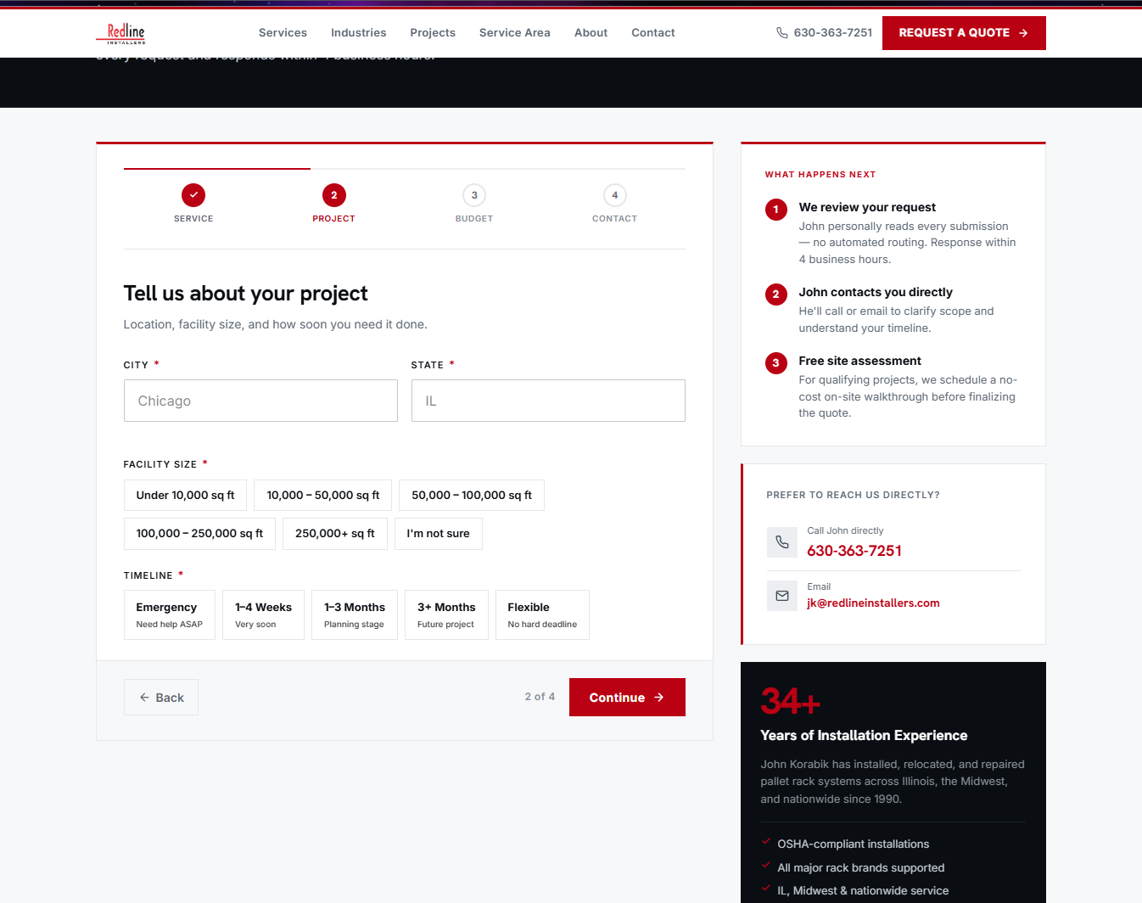Click the checkmark beside All major rack brands supported
The image size is (1142, 903).
pyautogui.click(x=766, y=866)
